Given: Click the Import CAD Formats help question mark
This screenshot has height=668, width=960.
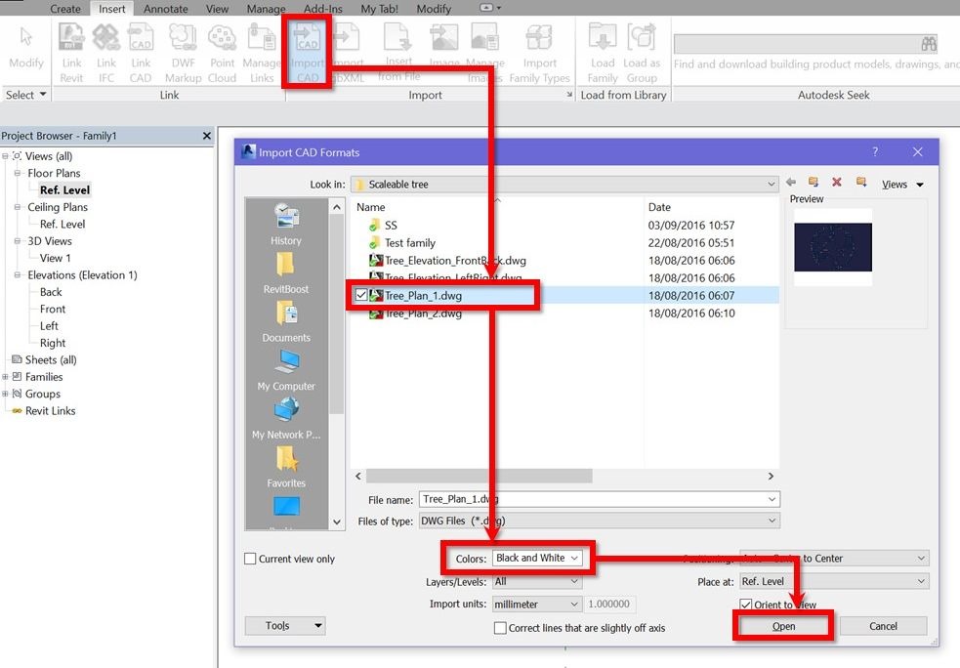Looking at the screenshot, I should click(875, 151).
